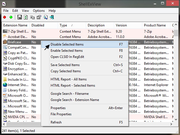Choose Refresh from the context menu
The image size is (180, 135).
(x=85, y=122)
